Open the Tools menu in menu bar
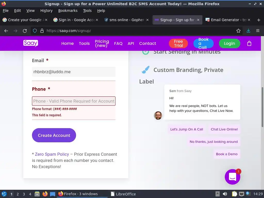The image size is (264, 198). (87, 11)
